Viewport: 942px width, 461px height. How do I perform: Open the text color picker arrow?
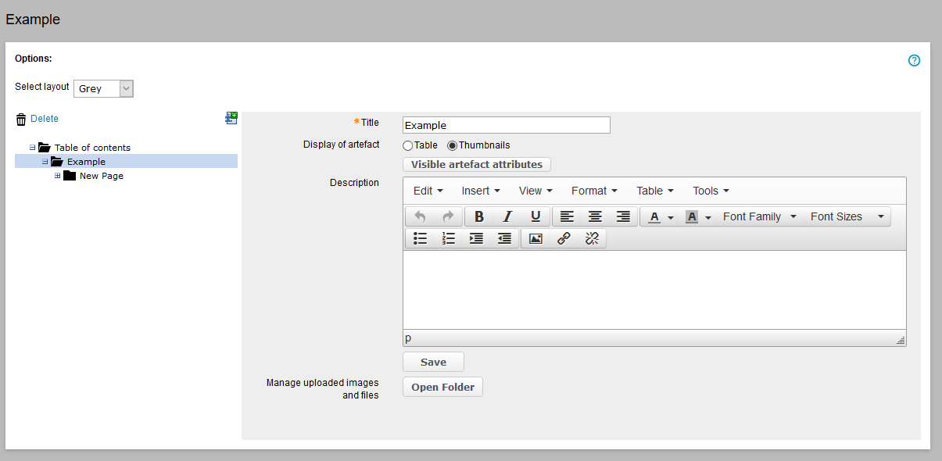coord(670,218)
